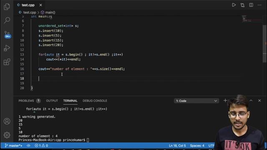Split the editor to the right
Image resolution: width=267 pixels, height=150 pixels.
tap(251, 5)
